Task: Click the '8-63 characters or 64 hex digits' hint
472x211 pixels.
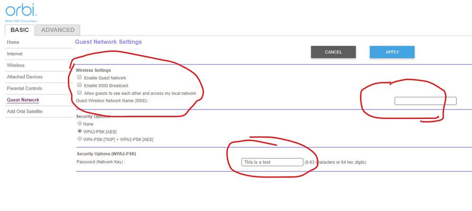Action: pos(335,162)
